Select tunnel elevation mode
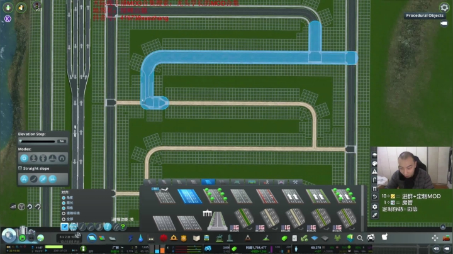This screenshot has width=453, height=254. click(x=62, y=158)
